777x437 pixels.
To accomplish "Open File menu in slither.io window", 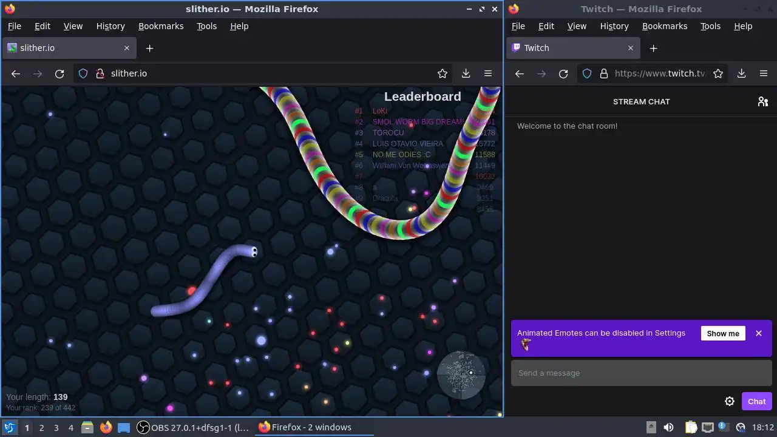I will 15,26.
